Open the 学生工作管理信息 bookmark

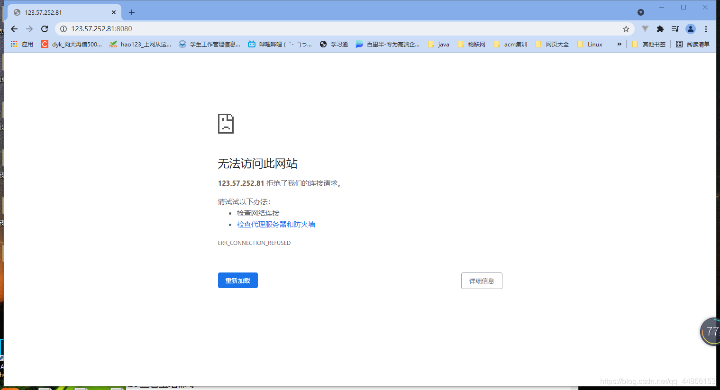point(210,44)
